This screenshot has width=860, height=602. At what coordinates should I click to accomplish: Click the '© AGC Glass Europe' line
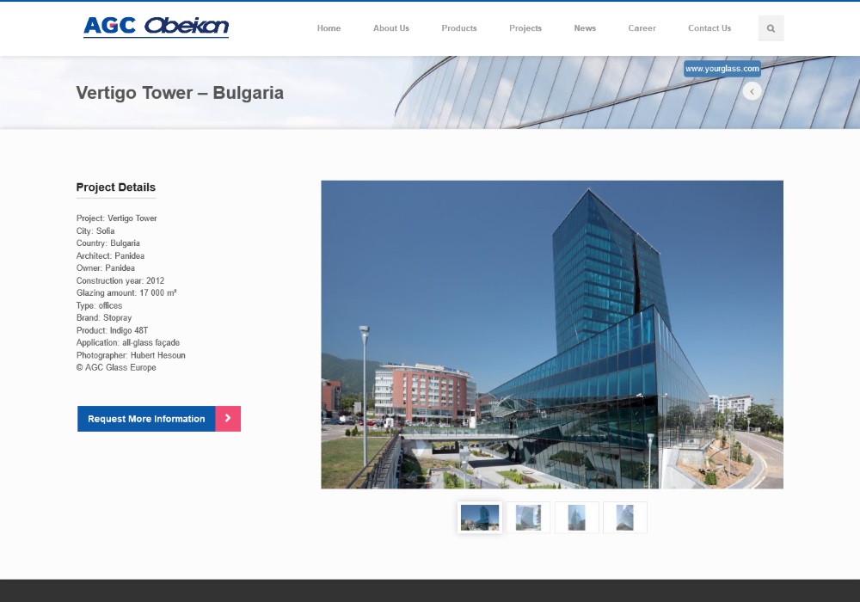(116, 367)
